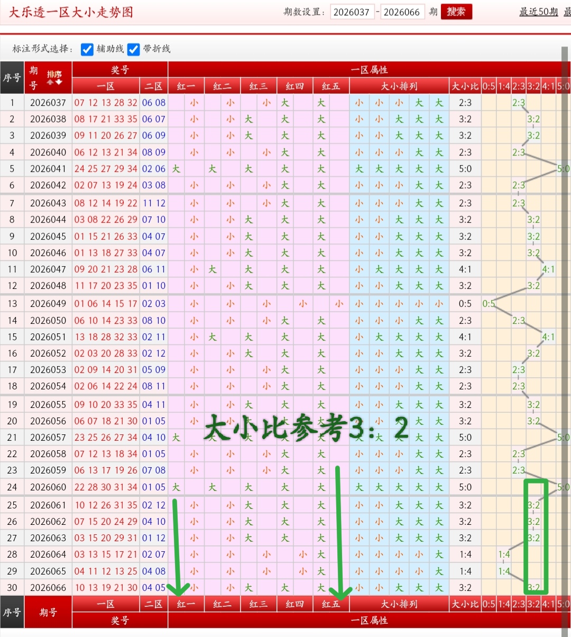Click back-area numbers 11 12 in row 2026043
This screenshot has height=637, width=571.
(x=154, y=203)
